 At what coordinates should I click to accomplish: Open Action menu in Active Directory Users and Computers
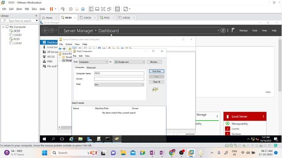coord(69,44)
